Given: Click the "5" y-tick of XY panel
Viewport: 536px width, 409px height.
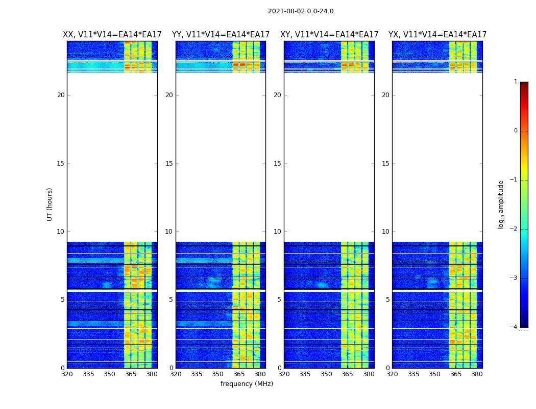Looking at the screenshot, I should 279,300.
